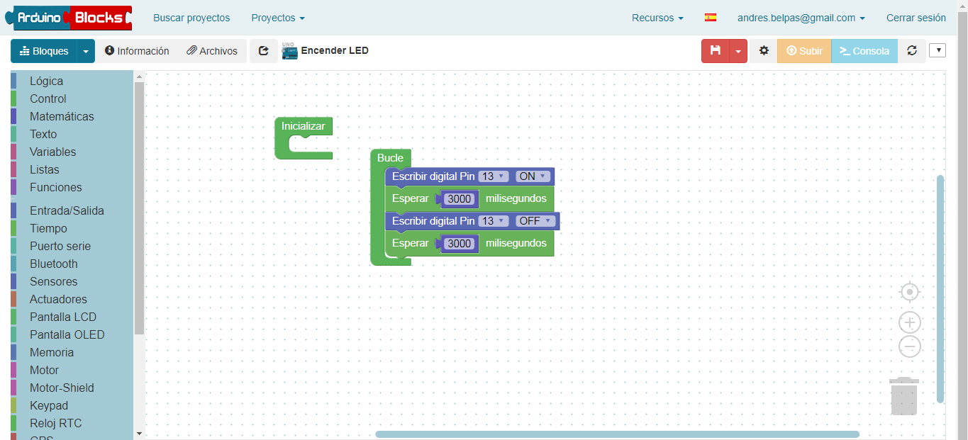The width and height of the screenshot is (968, 440).
Task: Select the Funciones block category
Action: pyautogui.click(x=72, y=187)
